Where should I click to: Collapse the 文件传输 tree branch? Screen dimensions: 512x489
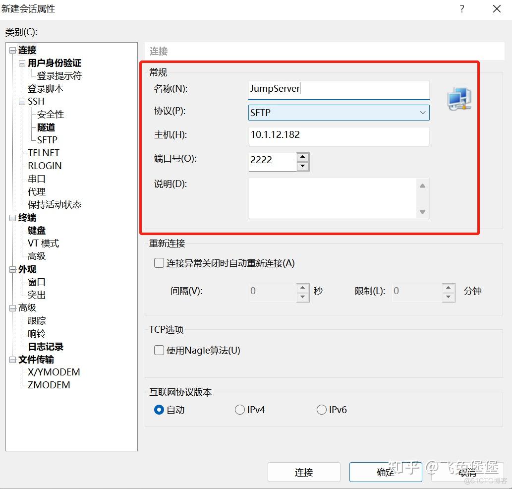coord(12,359)
